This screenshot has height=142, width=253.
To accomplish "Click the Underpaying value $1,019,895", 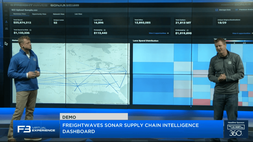I will pyautogui.click(x=183, y=33).
